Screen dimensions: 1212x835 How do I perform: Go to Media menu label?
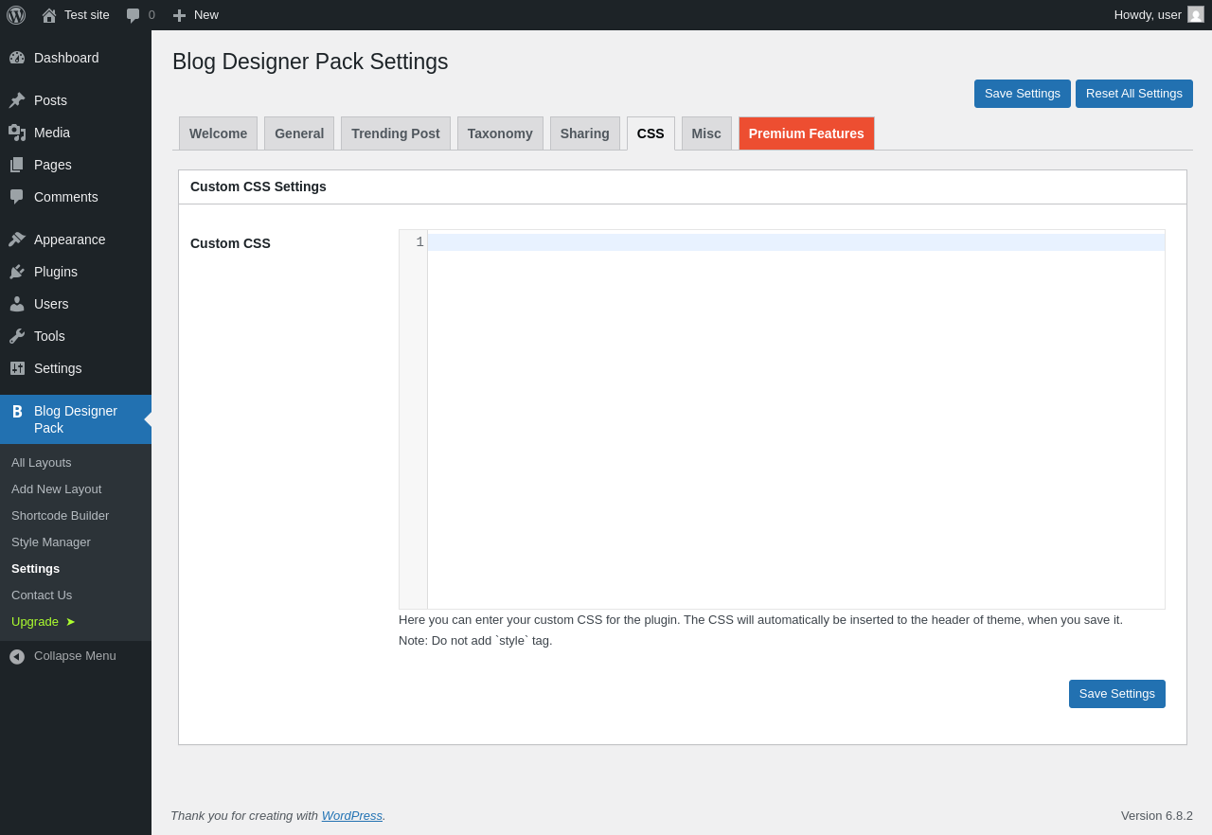pos(52,133)
